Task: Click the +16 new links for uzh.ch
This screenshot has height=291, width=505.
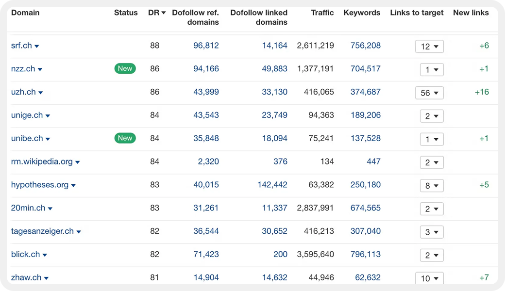Action: click(482, 92)
